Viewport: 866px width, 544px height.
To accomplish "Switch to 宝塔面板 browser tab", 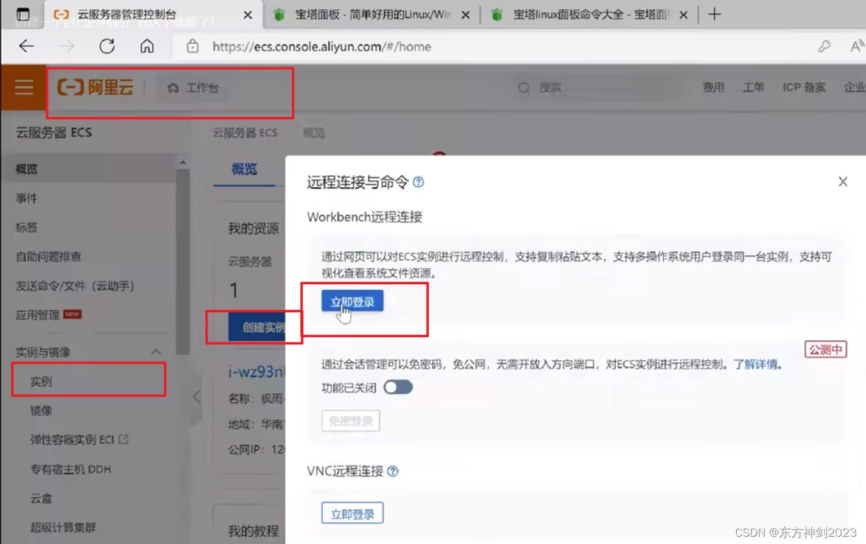I will pos(372,15).
